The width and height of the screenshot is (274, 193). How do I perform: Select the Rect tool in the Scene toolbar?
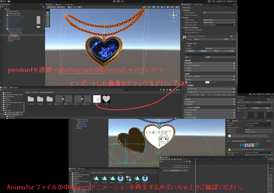[47, 22]
